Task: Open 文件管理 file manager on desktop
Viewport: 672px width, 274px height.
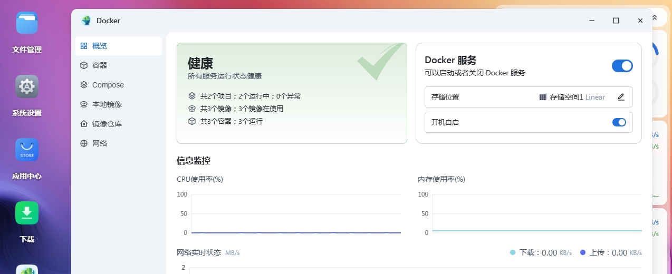Action: click(x=27, y=33)
